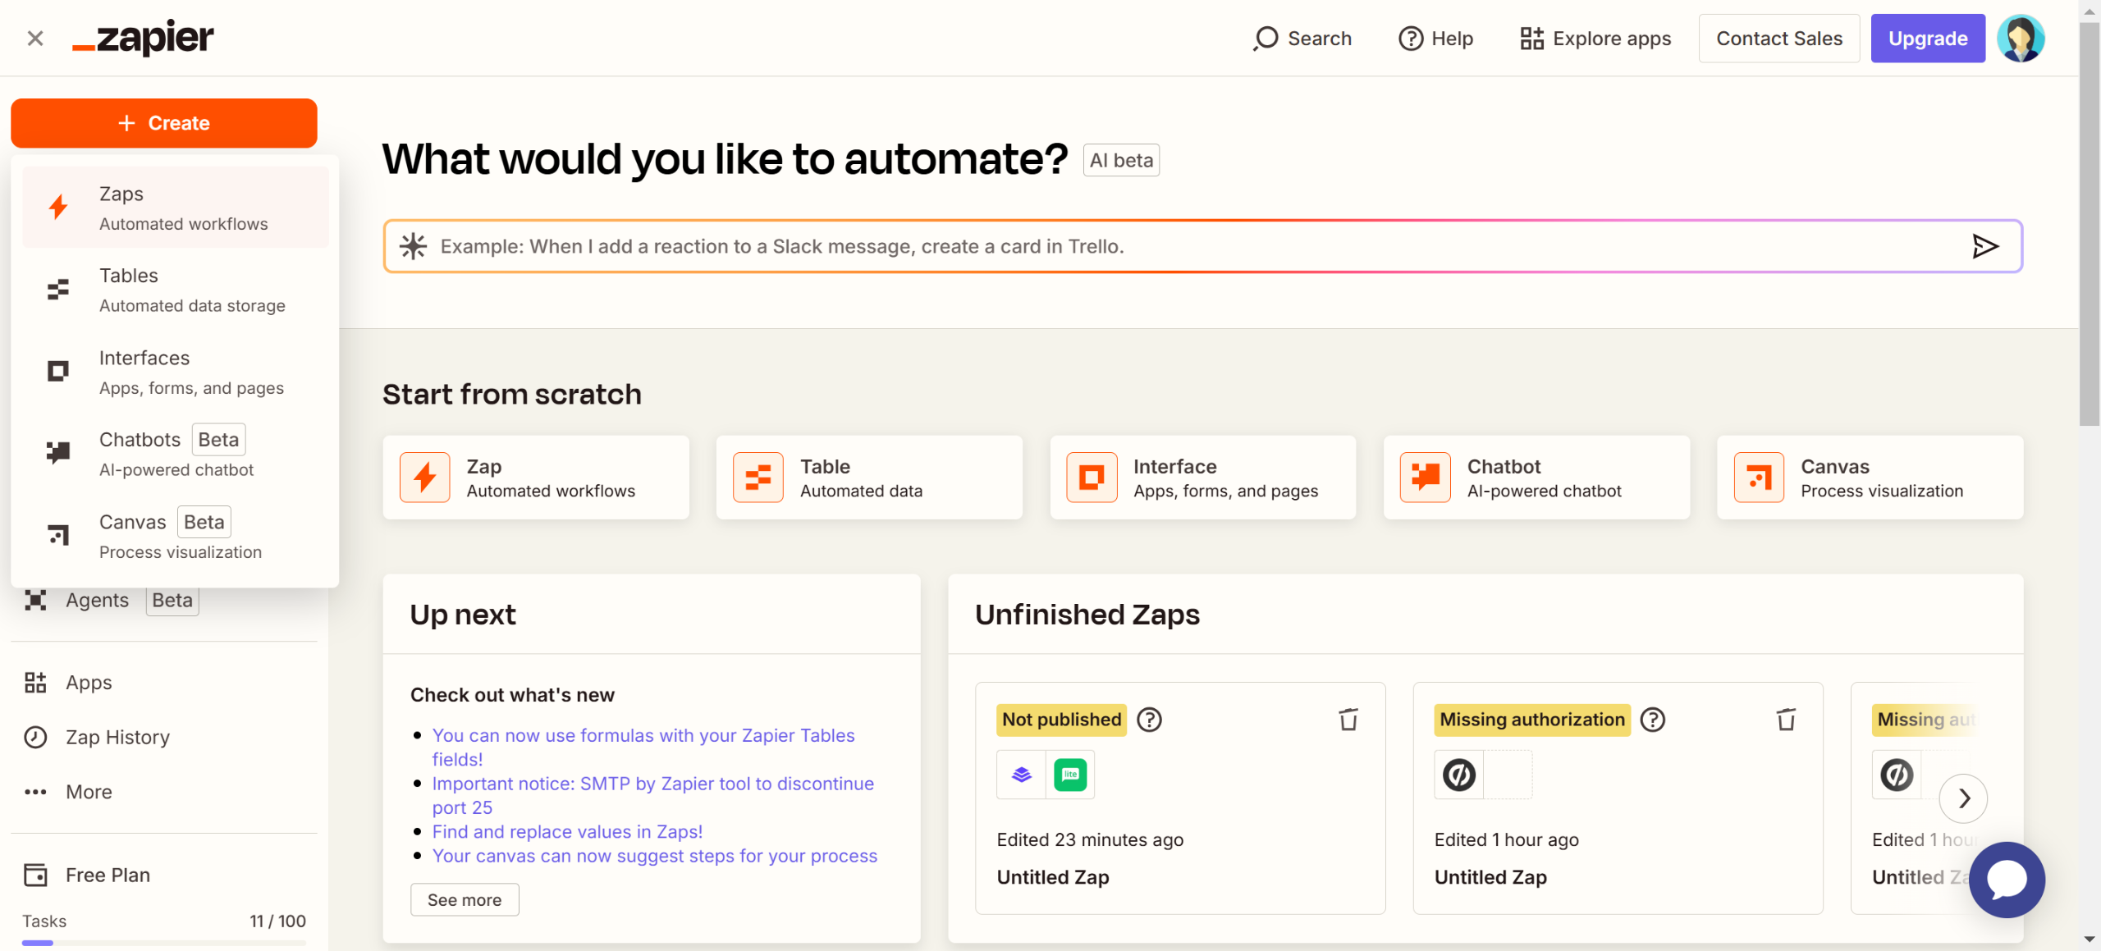The height and width of the screenshot is (951, 2101).
Task: Start a Zap from scratch card
Action: click(536, 478)
